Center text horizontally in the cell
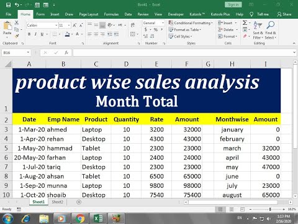This screenshot has height=224, width=298. [96, 34]
